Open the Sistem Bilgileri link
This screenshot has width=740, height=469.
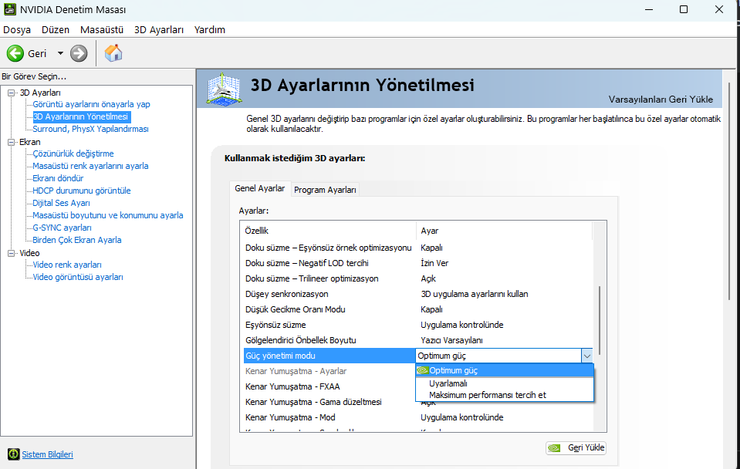(x=47, y=454)
